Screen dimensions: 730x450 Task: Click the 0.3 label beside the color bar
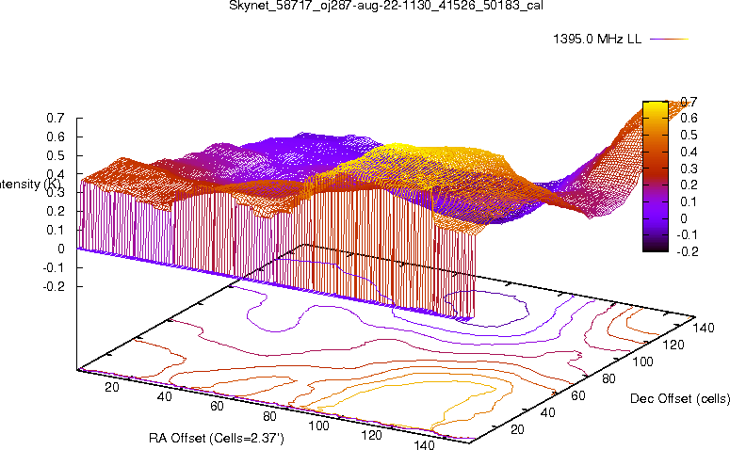click(x=689, y=169)
